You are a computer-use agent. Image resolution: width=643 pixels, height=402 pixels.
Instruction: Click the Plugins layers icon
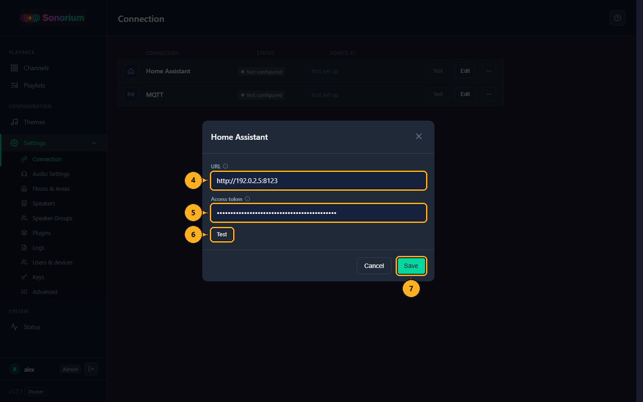coord(24,233)
